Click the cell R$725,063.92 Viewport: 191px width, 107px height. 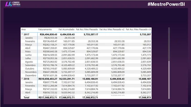pos(50,62)
